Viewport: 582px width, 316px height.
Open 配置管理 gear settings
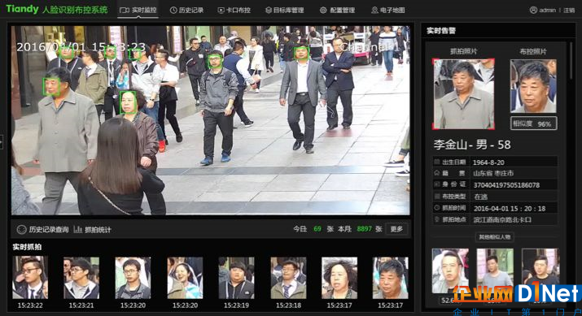point(337,10)
